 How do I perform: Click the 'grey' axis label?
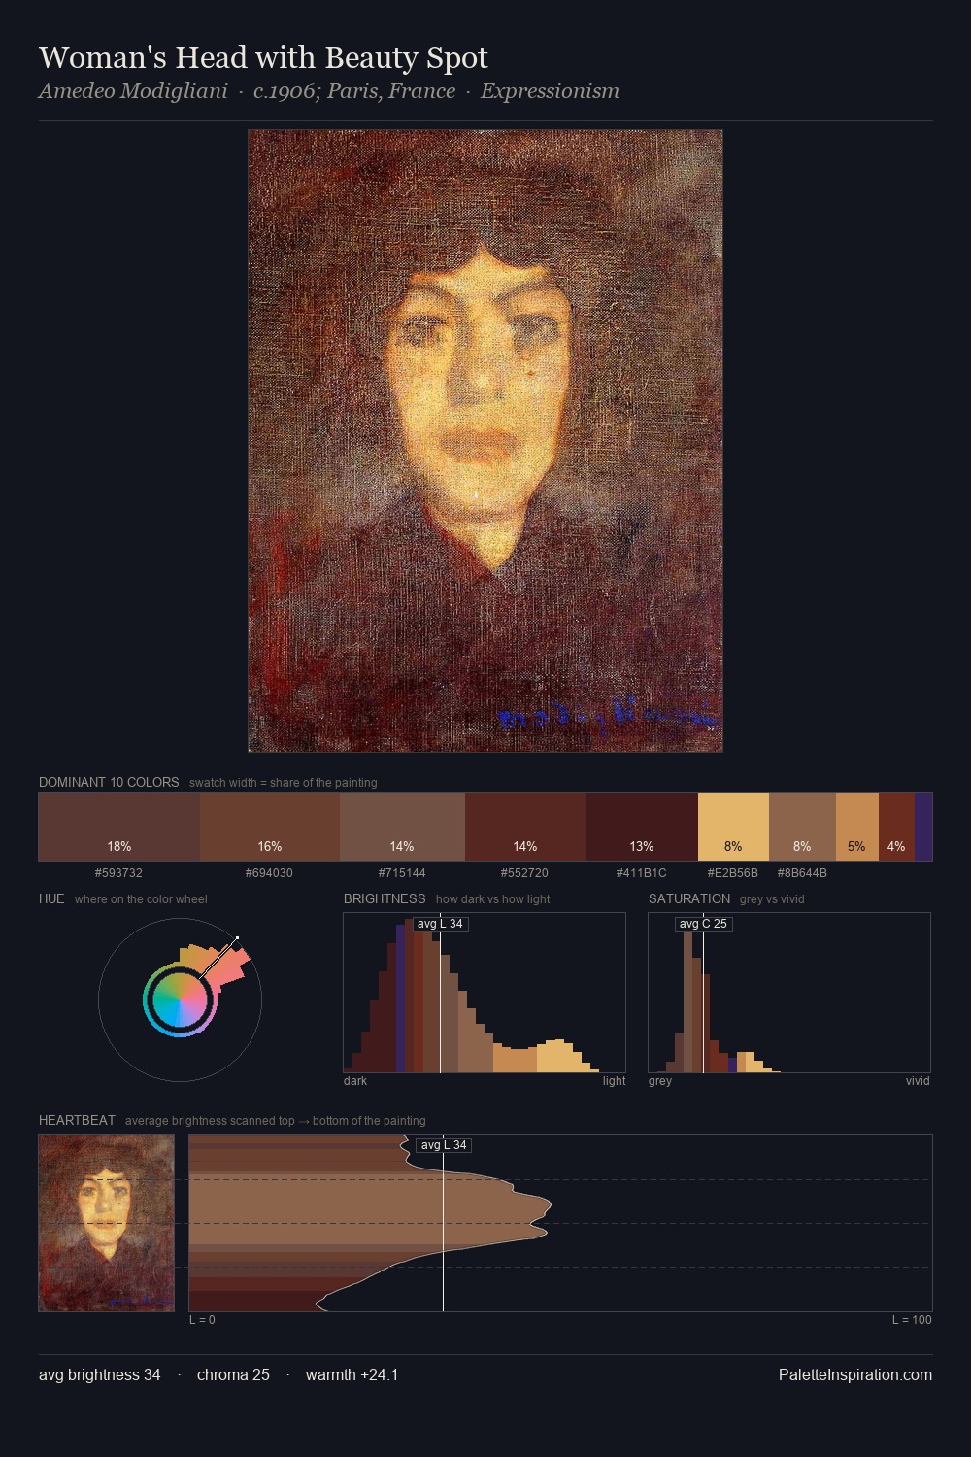coord(660,1081)
